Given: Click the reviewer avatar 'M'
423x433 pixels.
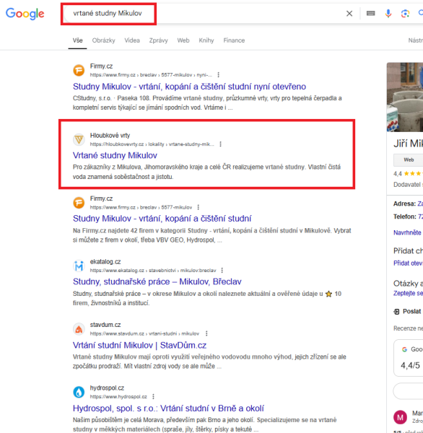Looking at the screenshot, I should coord(400,417).
